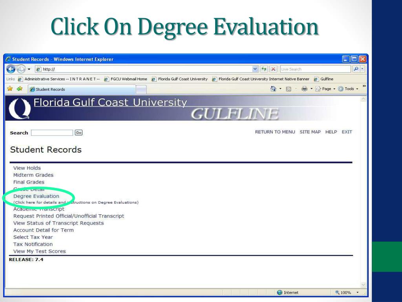
Task: Click the Home icon in toolbar
Action: point(273,89)
